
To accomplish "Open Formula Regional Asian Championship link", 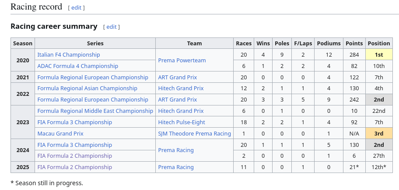I will (x=87, y=88).
